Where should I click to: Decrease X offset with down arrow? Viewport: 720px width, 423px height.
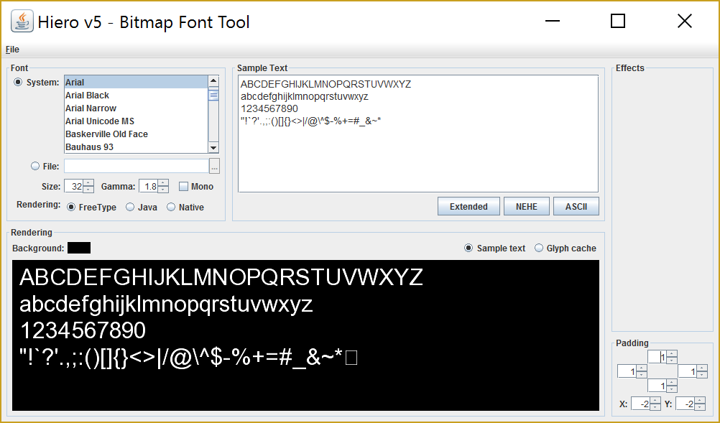(x=655, y=407)
